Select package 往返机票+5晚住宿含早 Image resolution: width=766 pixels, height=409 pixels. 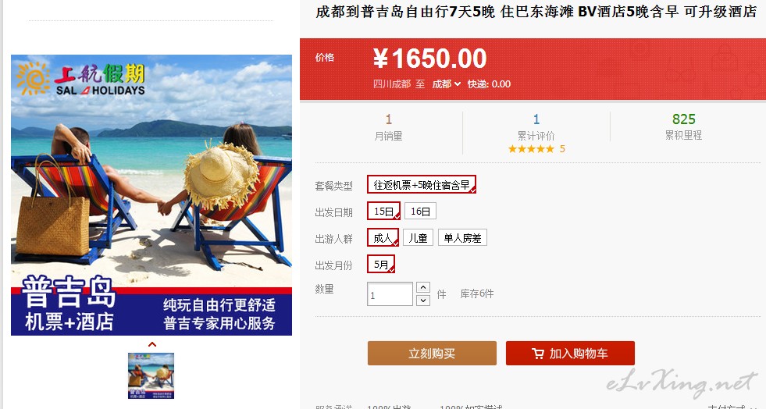point(422,184)
